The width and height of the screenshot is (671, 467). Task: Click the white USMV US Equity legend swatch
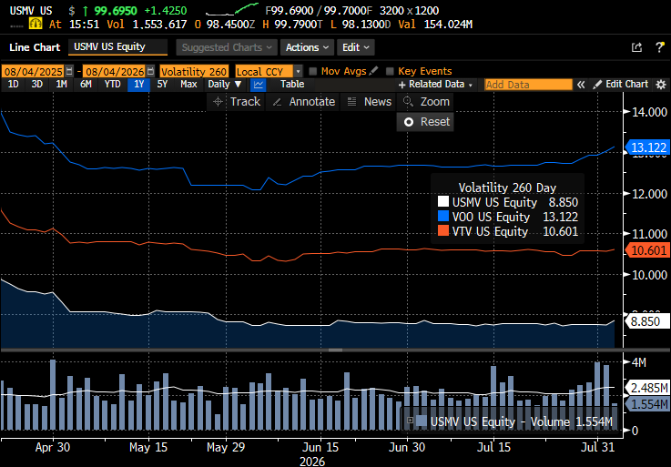(x=443, y=201)
